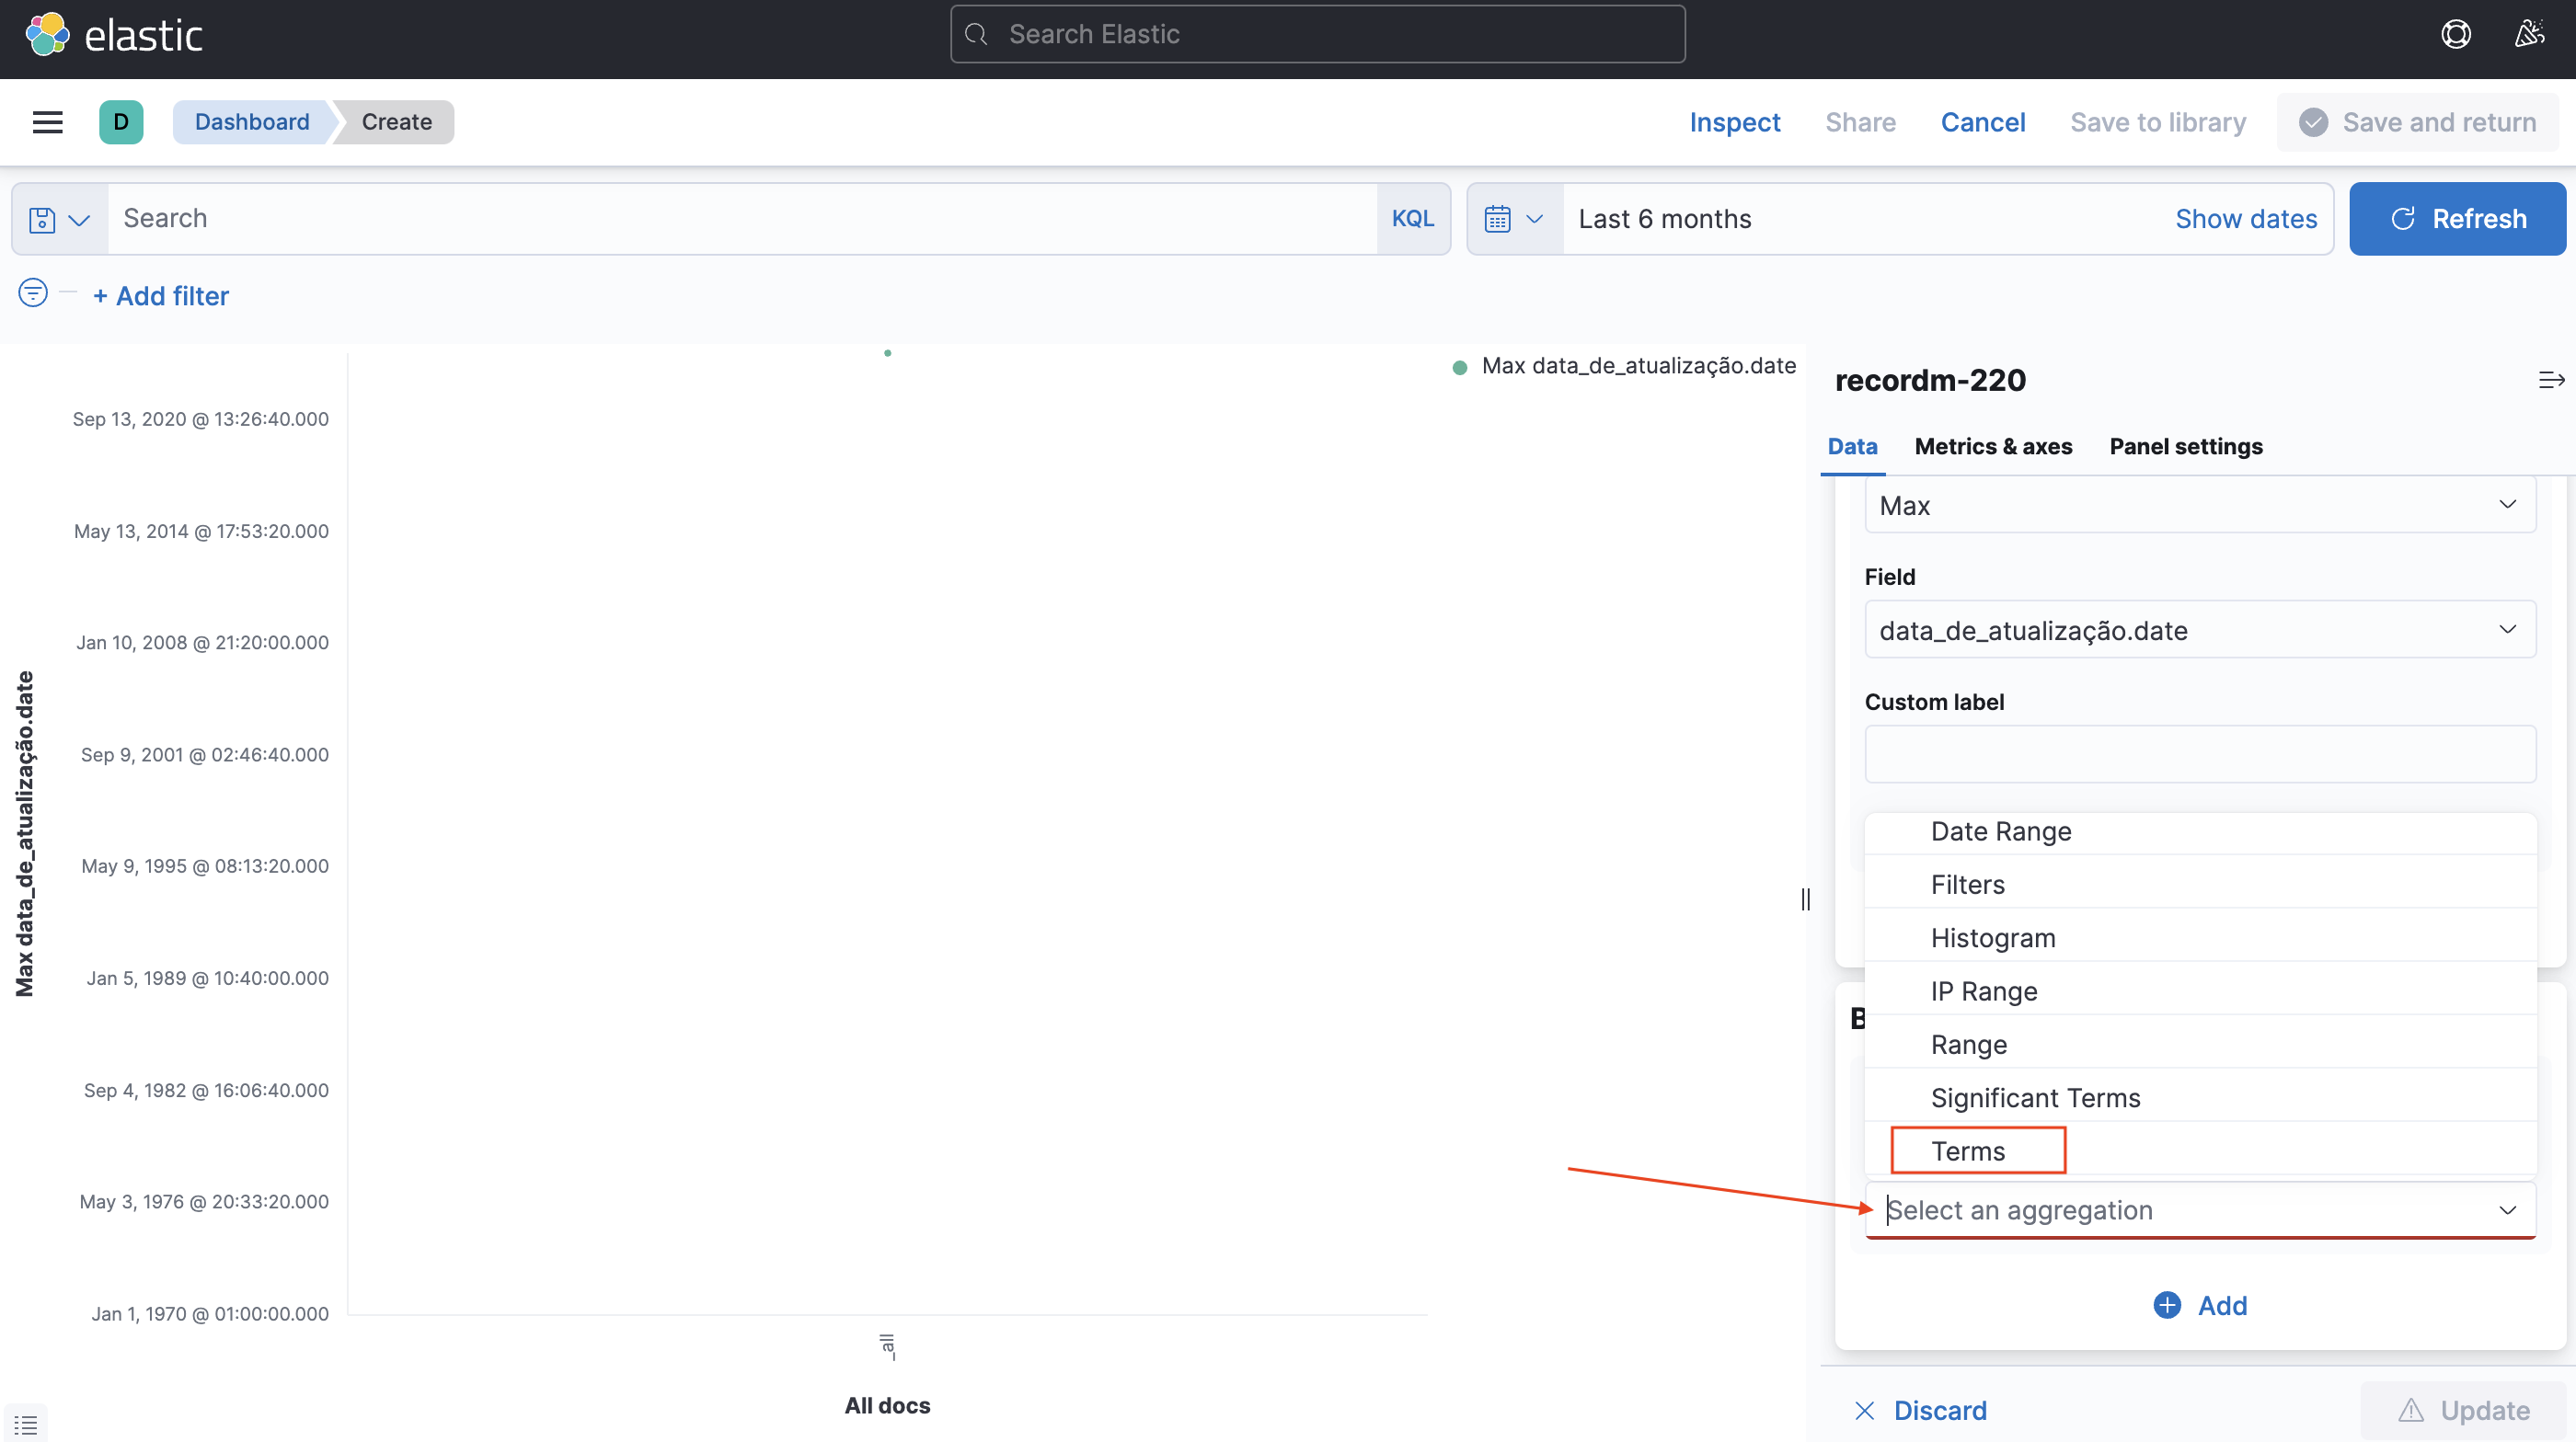Open the date quick menu calendar
Image resolution: width=2576 pixels, height=1442 pixels.
coord(1514,219)
